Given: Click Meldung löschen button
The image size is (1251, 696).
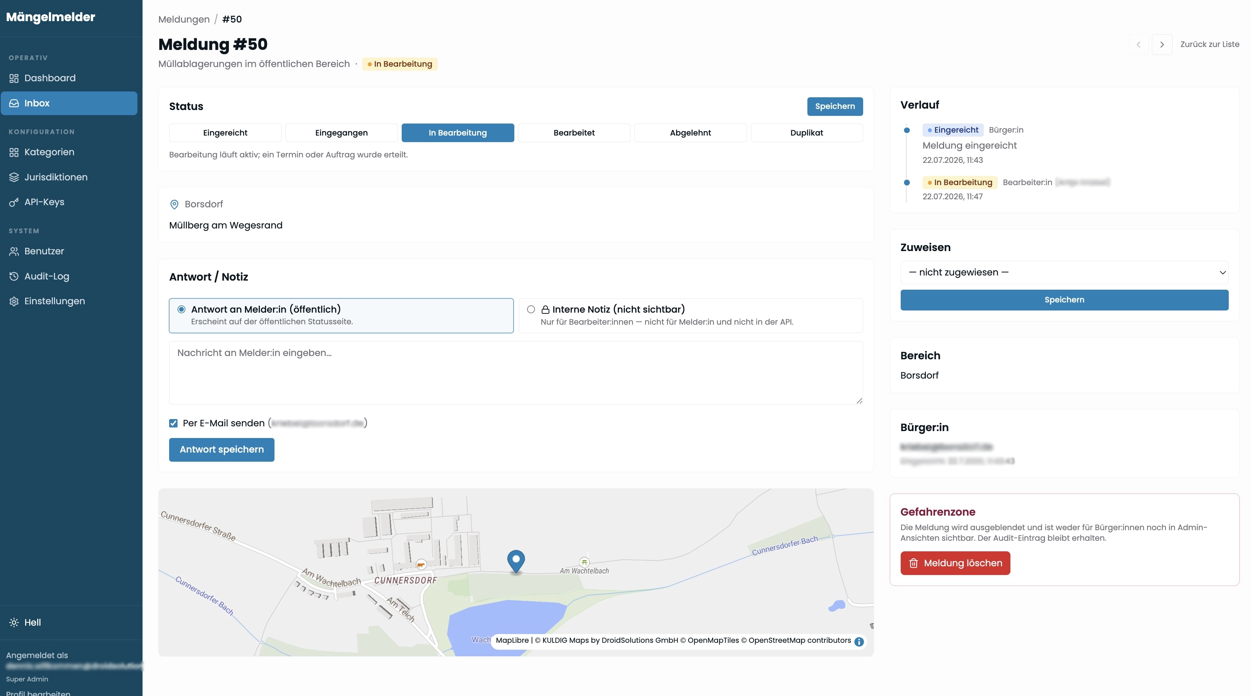Looking at the screenshot, I should [x=955, y=563].
